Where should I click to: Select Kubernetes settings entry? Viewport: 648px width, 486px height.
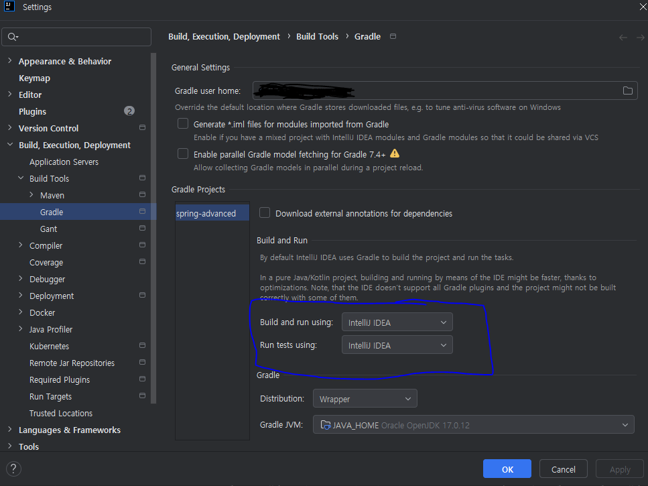(x=49, y=347)
